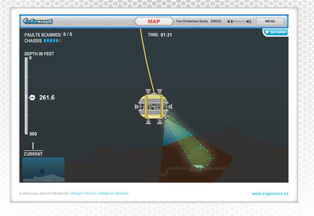Screen dimensions: 314x216
Task: Visit the www.engenious.ca link
Action: coord(270,194)
